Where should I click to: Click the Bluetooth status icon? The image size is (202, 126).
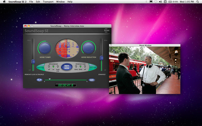click(x=146, y=2)
